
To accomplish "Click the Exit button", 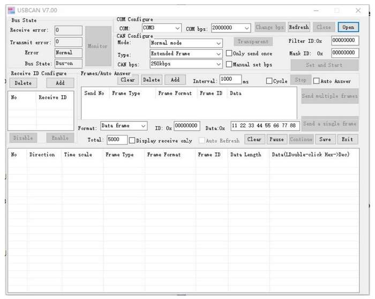I will pyautogui.click(x=348, y=139).
